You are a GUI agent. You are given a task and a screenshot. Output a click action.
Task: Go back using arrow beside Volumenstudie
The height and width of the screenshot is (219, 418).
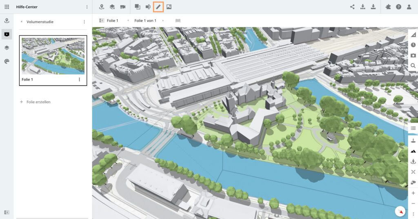(x=21, y=22)
